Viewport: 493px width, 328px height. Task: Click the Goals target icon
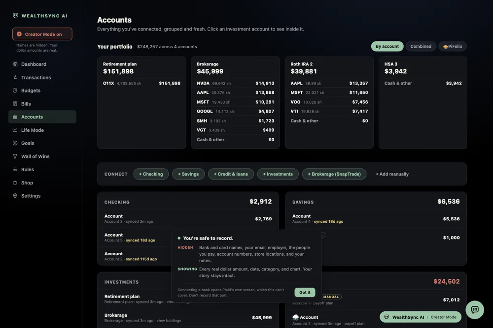[x=15, y=143]
